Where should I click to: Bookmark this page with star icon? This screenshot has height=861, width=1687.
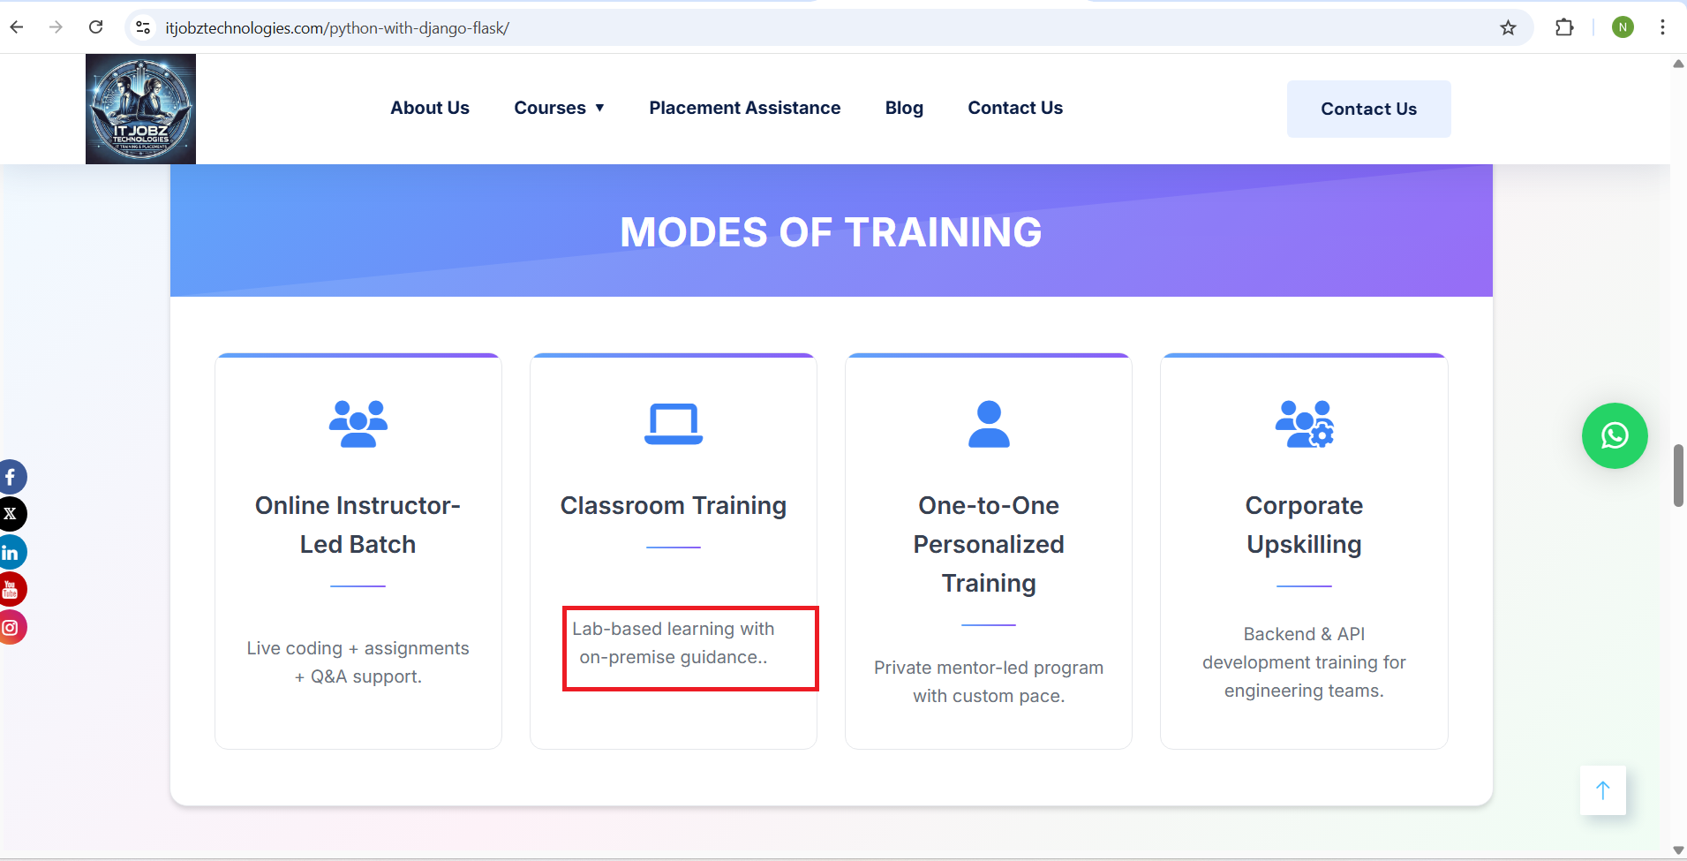[x=1508, y=28]
